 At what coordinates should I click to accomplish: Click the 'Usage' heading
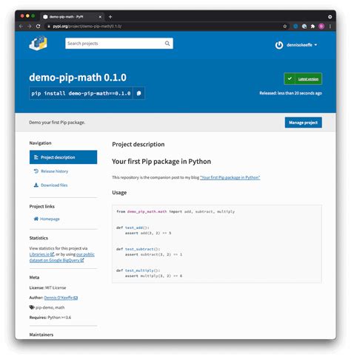tap(119, 193)
